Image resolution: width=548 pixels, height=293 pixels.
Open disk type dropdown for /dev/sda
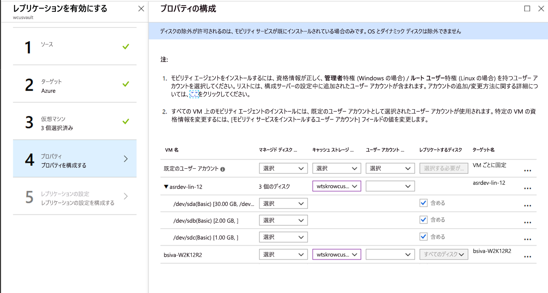pyautogui.click(x=283, y=203)
